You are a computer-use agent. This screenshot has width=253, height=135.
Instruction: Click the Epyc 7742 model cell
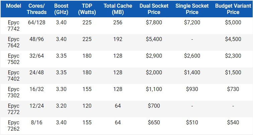tap(13, 26)
